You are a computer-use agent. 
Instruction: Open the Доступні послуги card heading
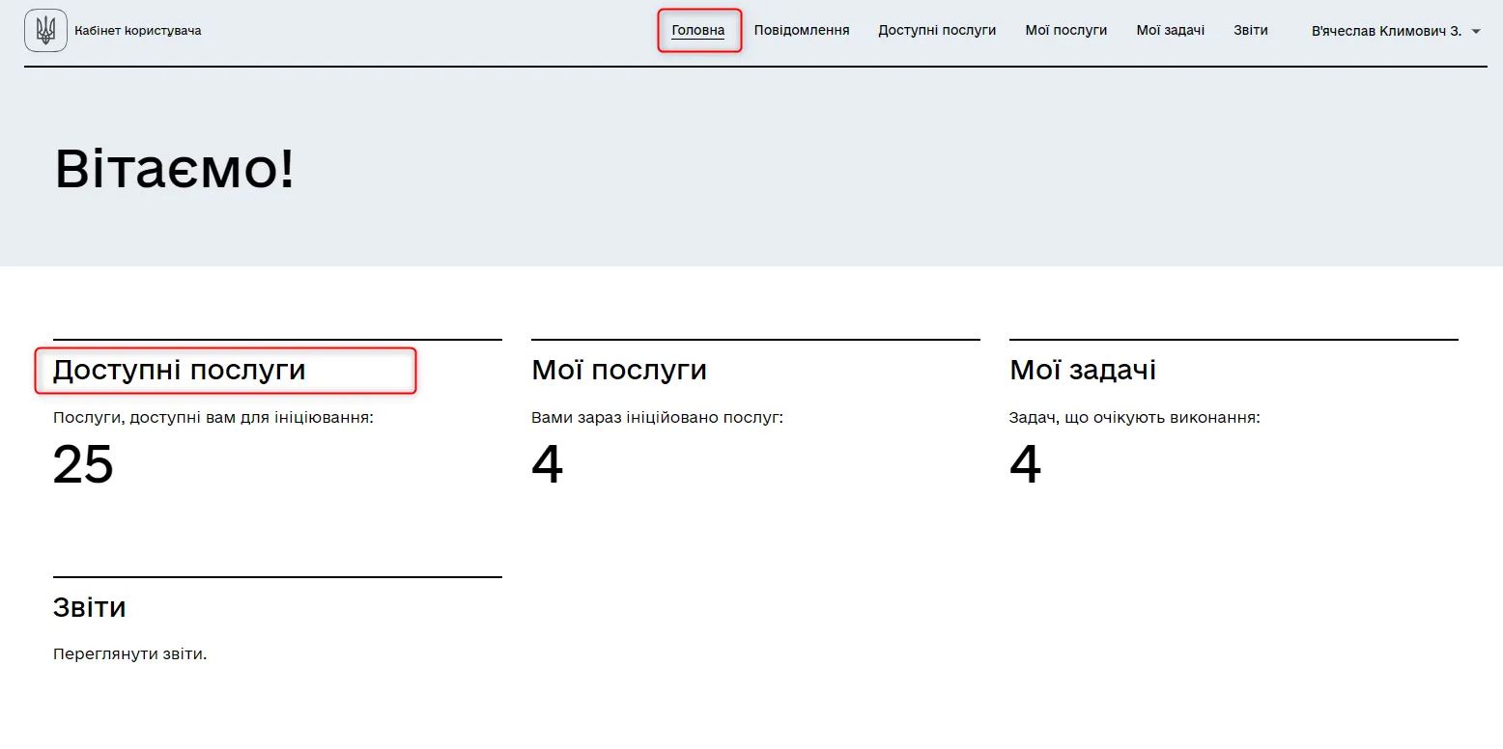(180, 371)
